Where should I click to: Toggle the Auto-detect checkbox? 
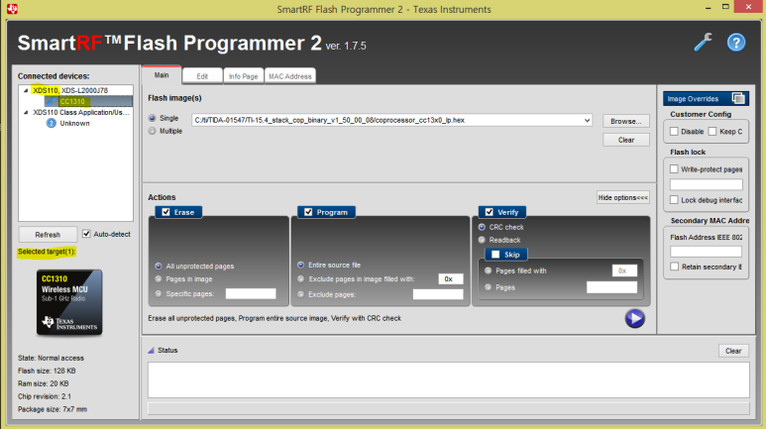(x=87, y=234)
